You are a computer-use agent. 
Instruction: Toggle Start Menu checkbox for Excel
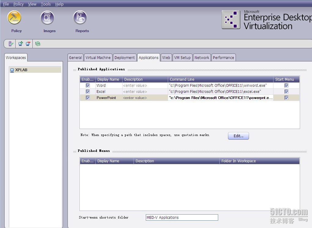[286, 91]
